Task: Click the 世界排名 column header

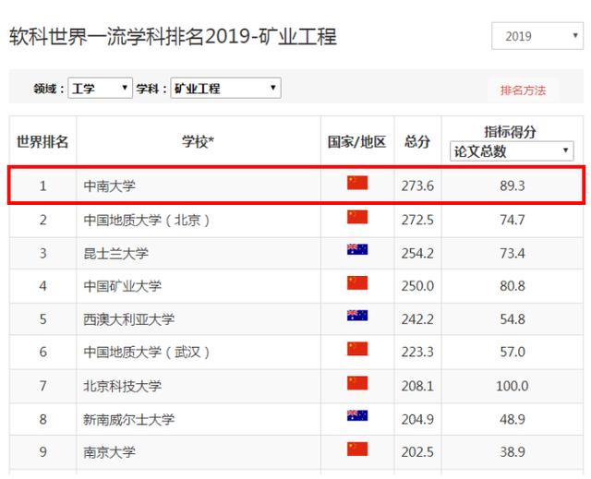Action: click(x=42, y=142)
